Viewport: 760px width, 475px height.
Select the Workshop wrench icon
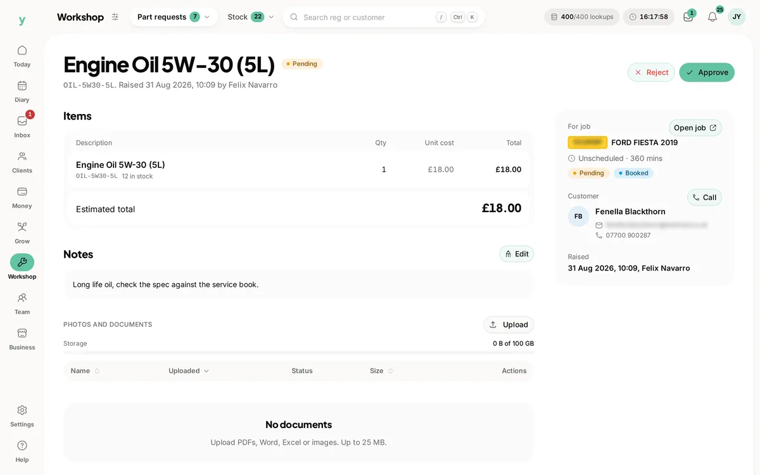tap(22, 262)
